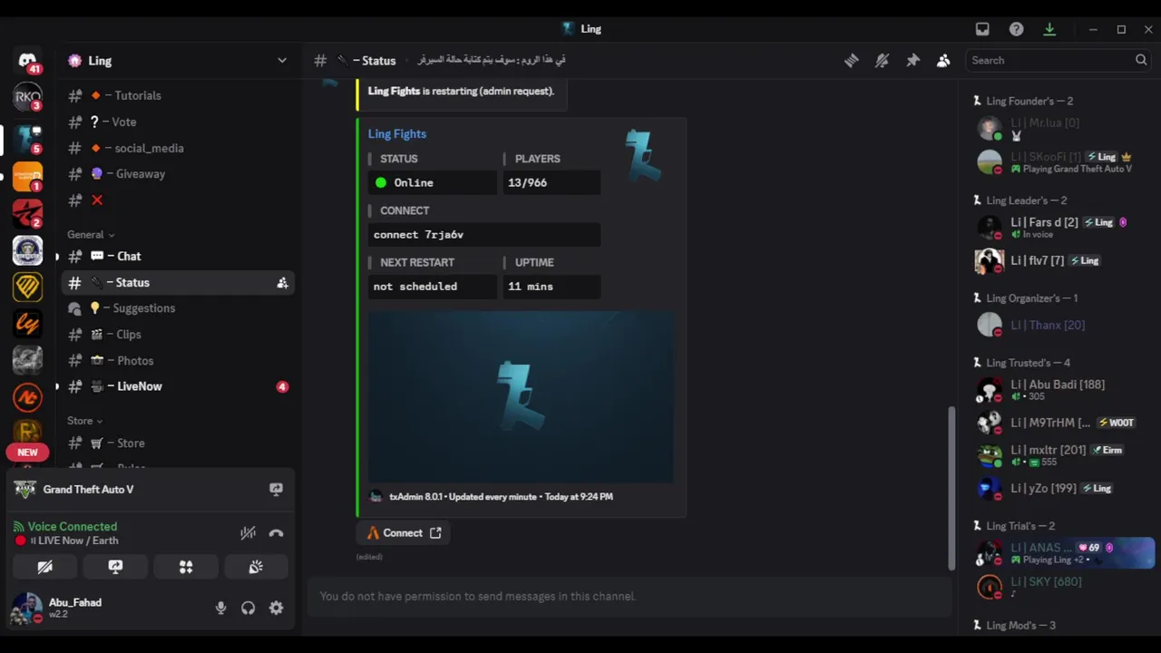Stream Grand Theft Auto V screen-share icon
1161x653 pixels.
click(276, 489)
